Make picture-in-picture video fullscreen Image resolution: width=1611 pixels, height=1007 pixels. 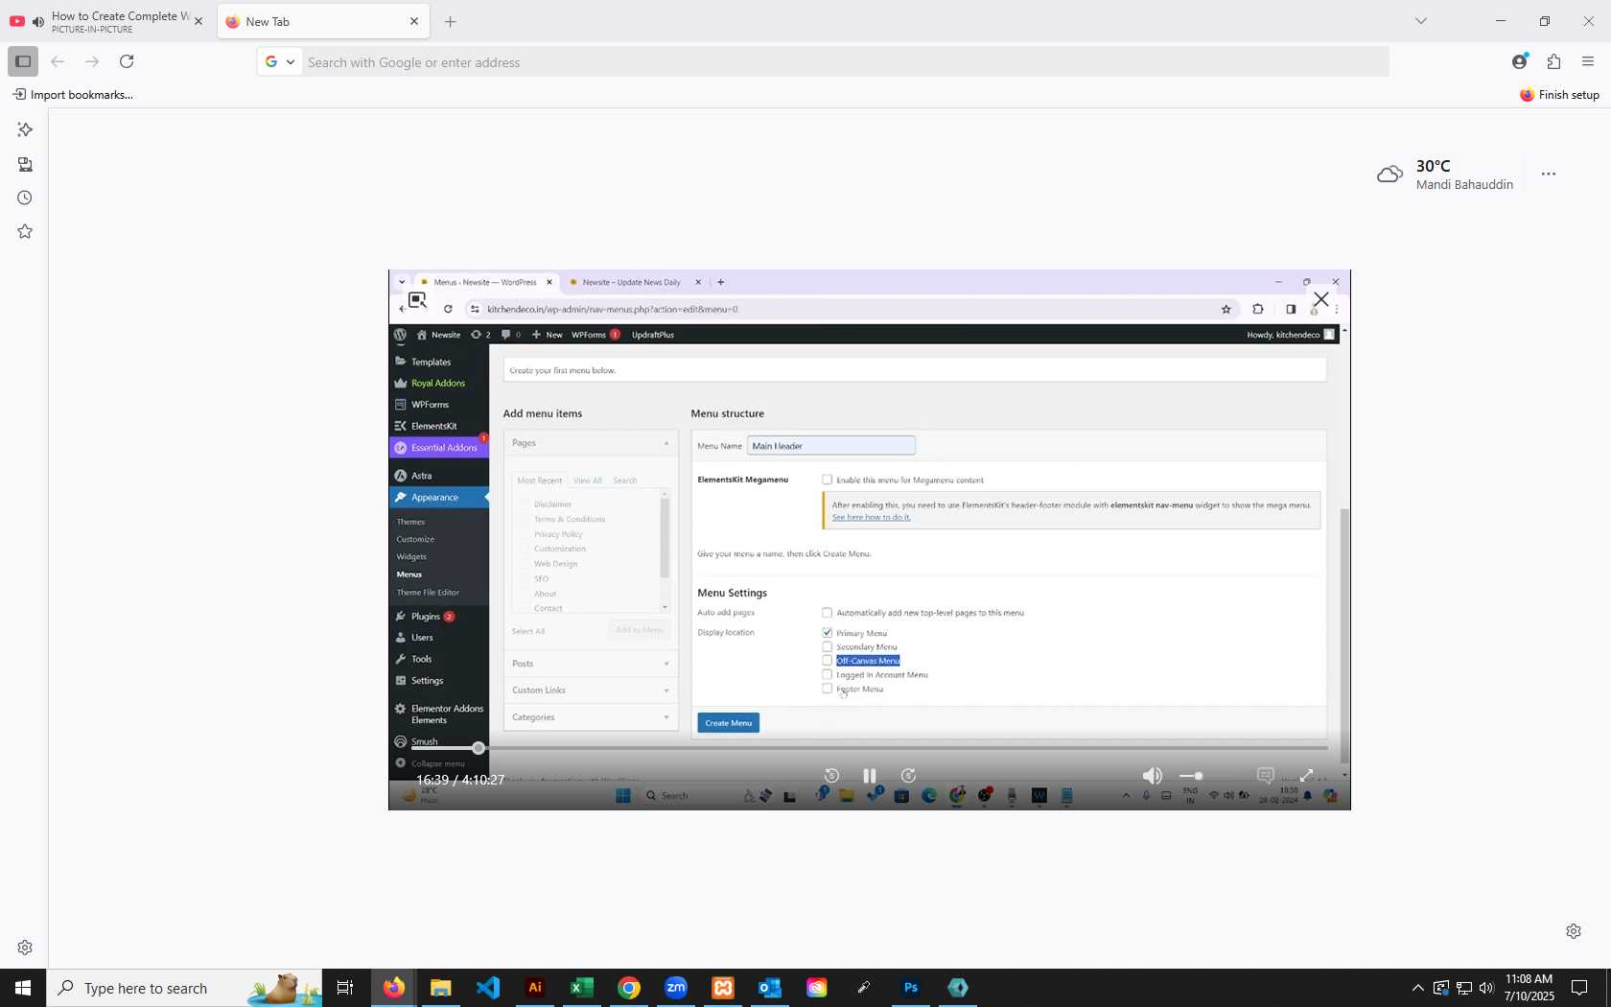click(x=1306, y=776)
